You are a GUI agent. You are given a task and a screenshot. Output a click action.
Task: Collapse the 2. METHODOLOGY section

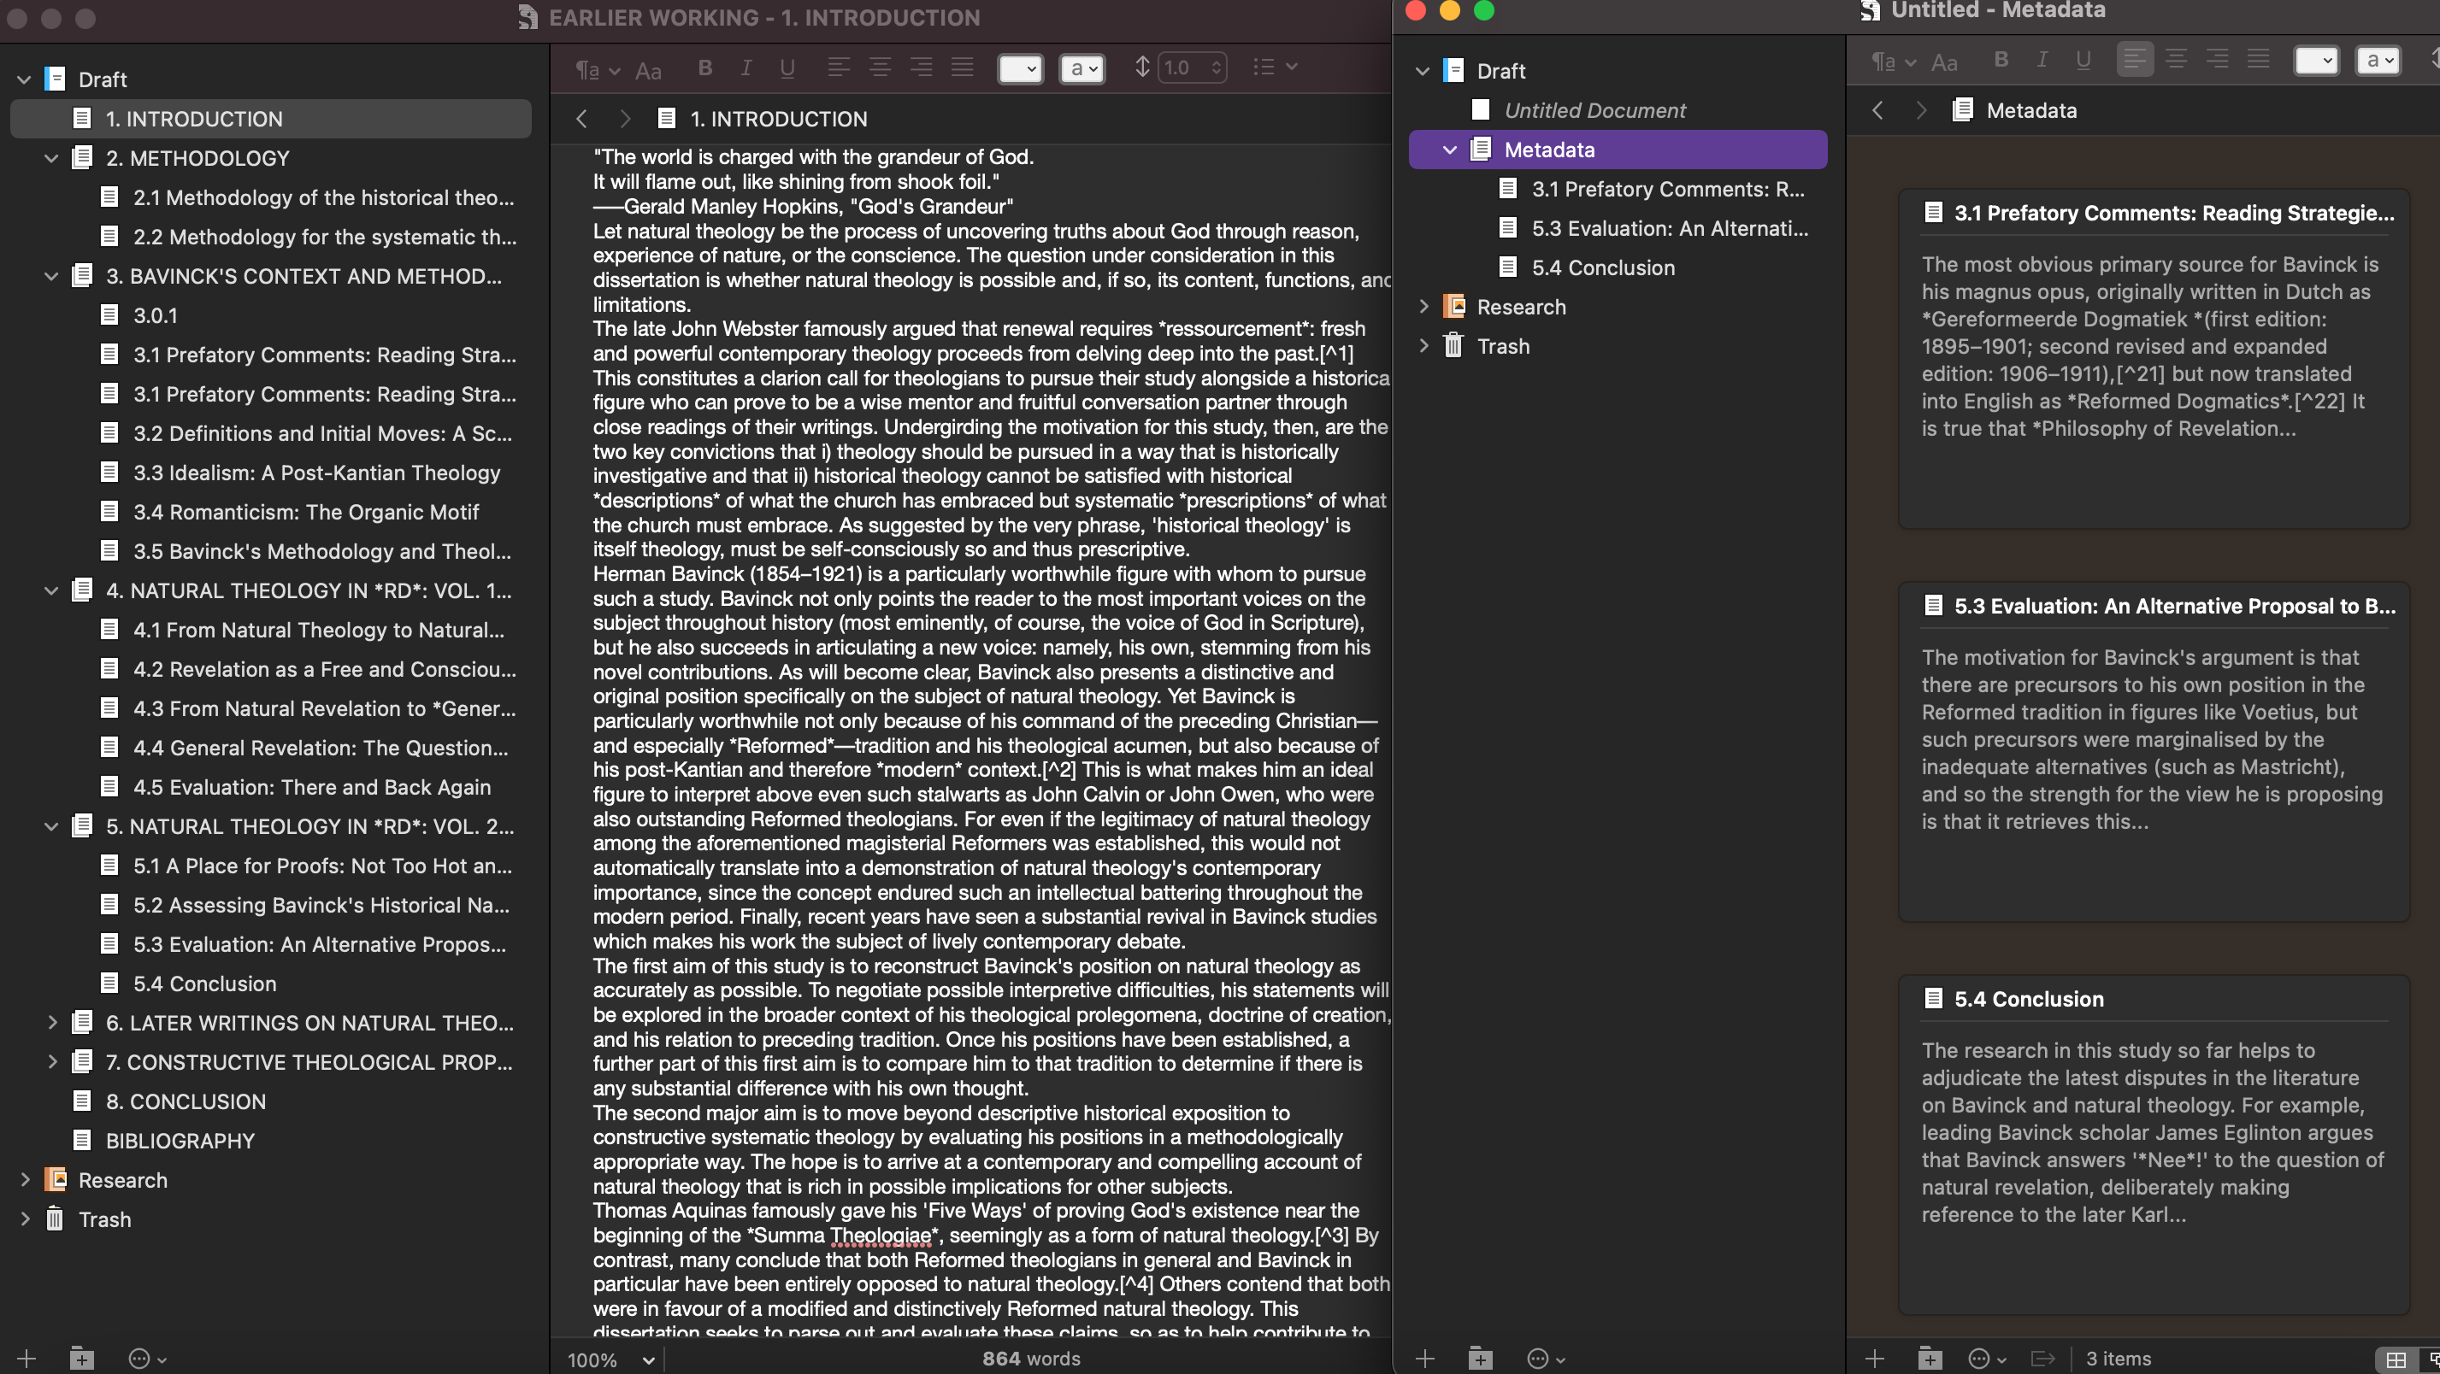52,158
